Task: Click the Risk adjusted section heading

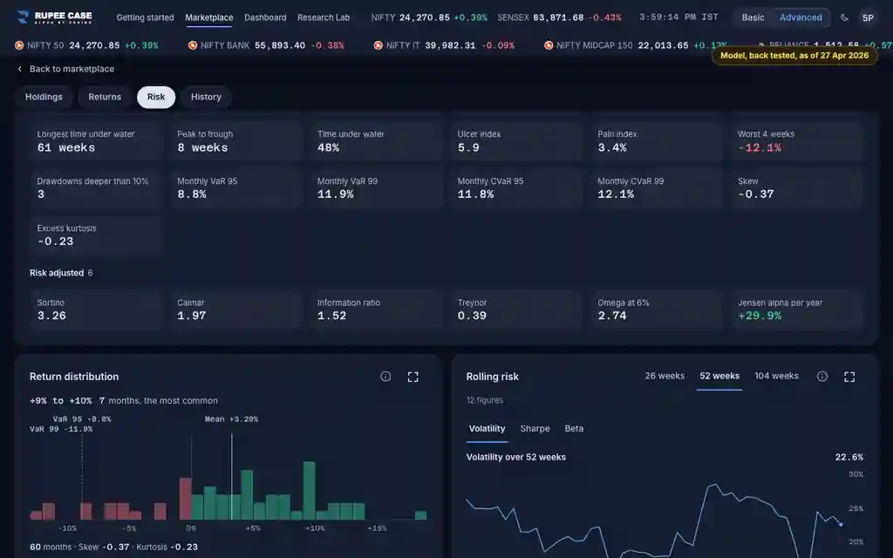Action: (57, 273)
